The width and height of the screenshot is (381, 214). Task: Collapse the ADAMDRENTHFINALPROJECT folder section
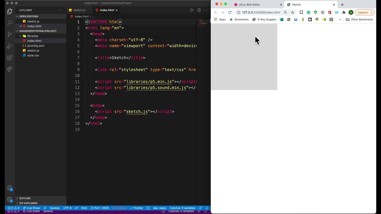click(x=40, y=31)
